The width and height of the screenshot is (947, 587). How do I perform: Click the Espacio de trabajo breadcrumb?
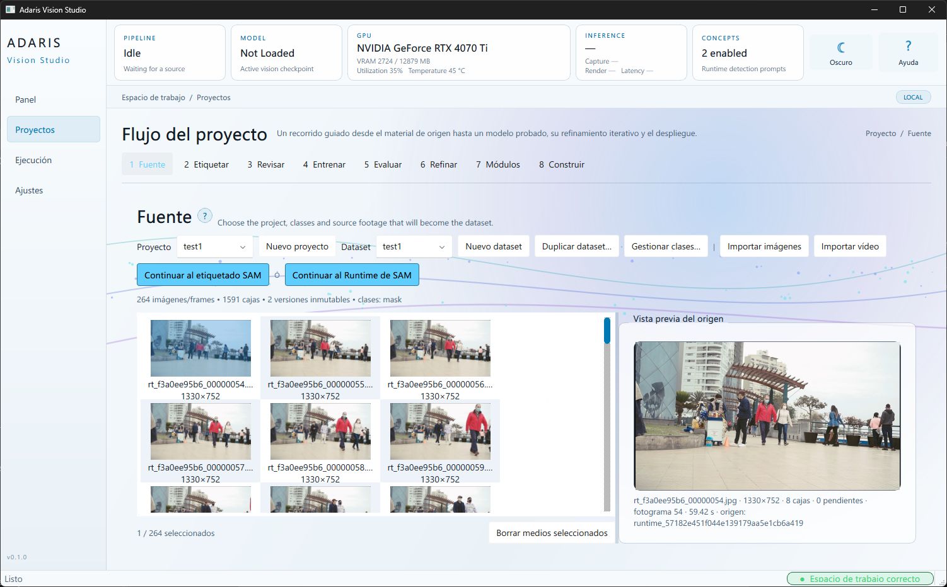point(153,98)
